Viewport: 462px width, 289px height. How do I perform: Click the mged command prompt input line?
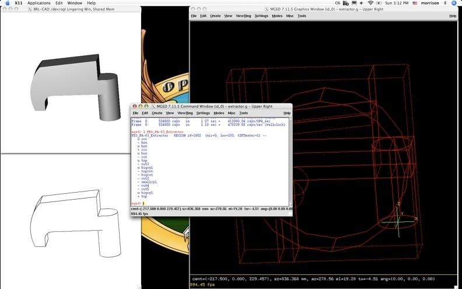pos(210,204)
